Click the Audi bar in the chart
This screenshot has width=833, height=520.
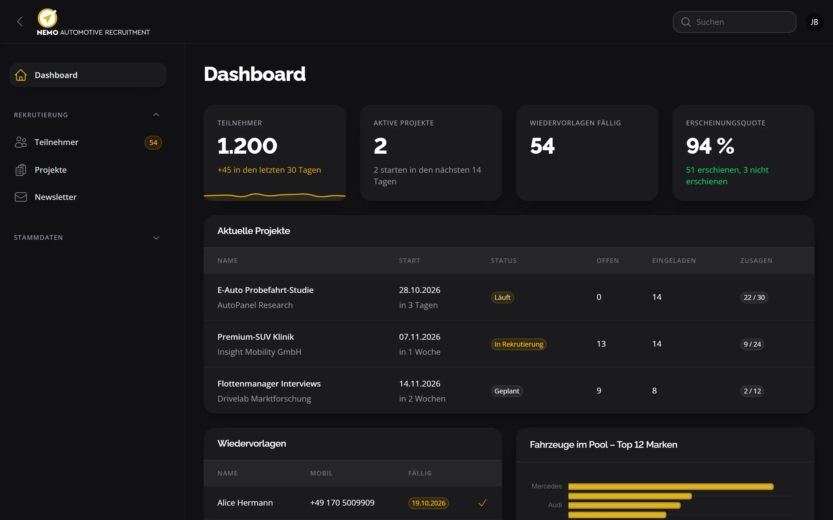pyautogui.click(x=624, y=506)
